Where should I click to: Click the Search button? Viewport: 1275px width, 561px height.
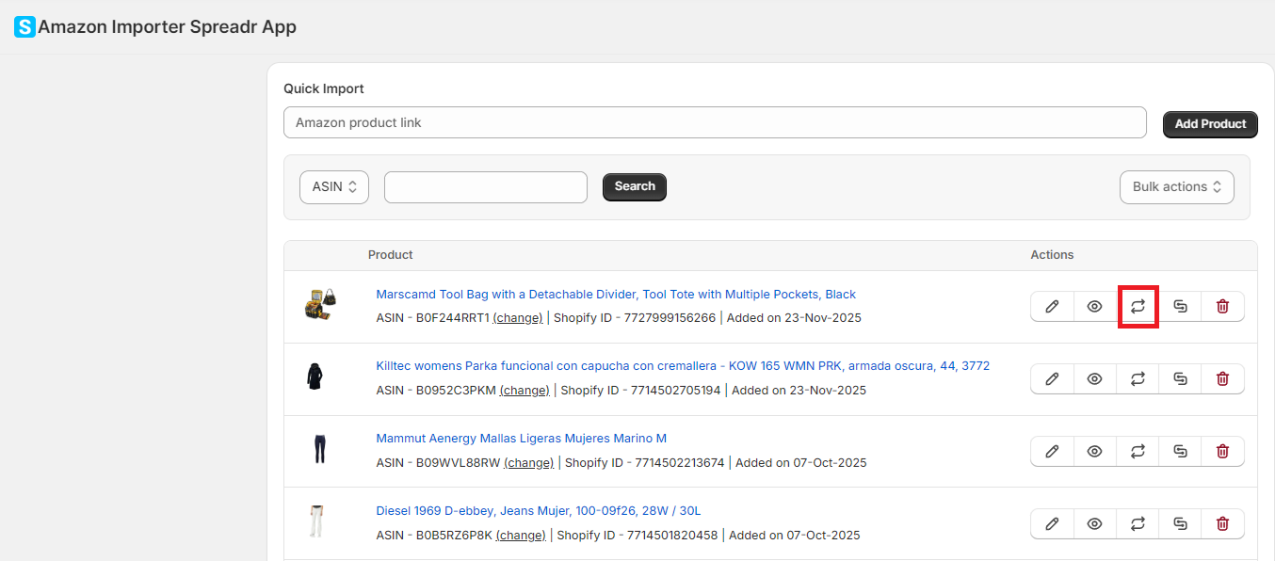635,186
